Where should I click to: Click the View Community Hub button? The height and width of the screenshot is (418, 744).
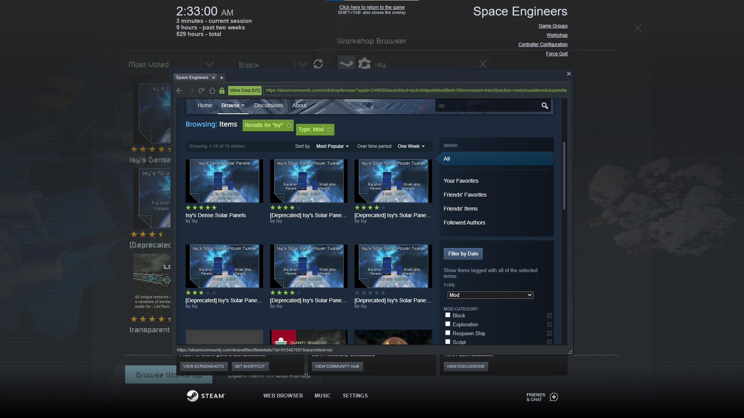tap(337, 367)
